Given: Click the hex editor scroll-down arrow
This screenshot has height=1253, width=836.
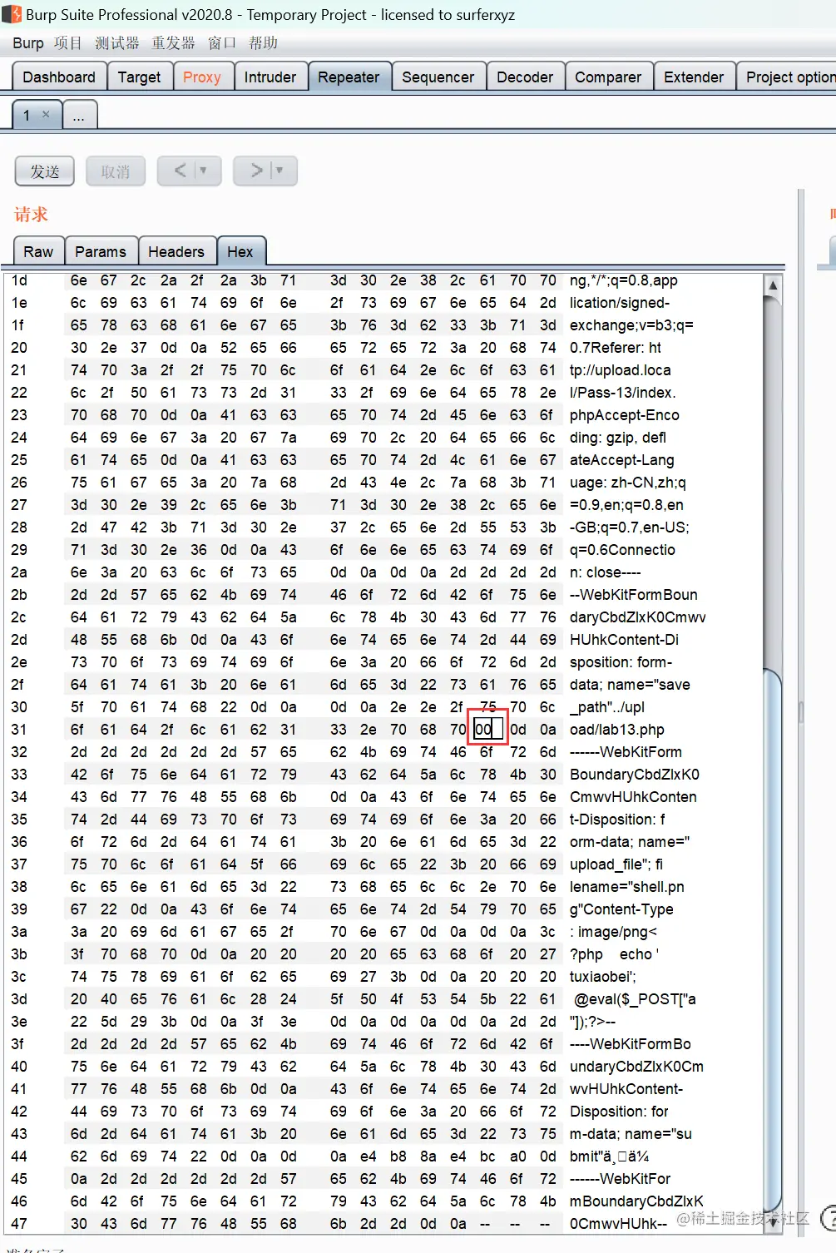Looking at the screenshot, I should pos(773,1223).
